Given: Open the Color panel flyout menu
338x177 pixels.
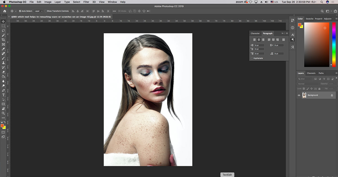Looking at the screenshot, I should [x=336, y=19].
